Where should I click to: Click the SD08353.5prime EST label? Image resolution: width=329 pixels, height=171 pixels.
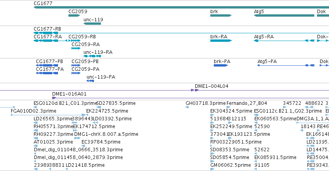tap(230, 150)
